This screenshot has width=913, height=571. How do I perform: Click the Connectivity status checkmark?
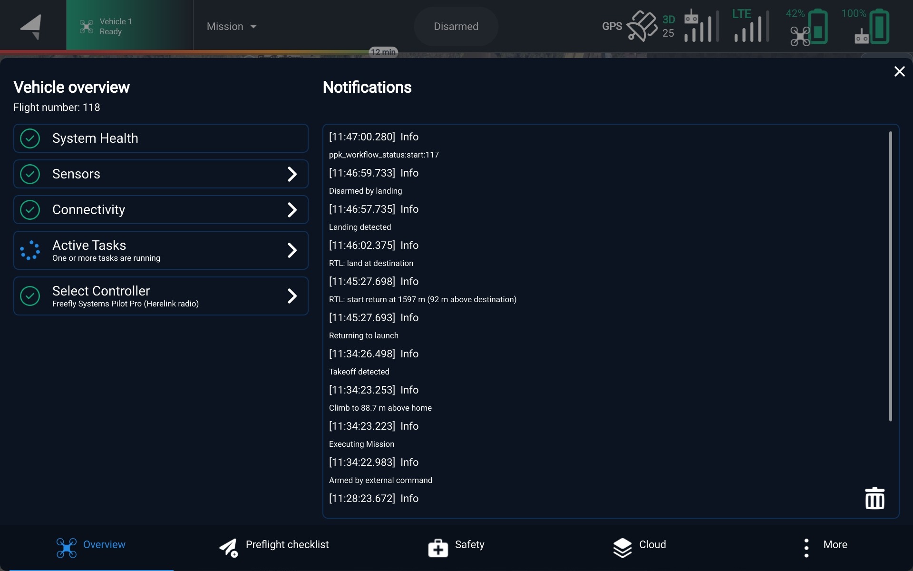[x=30, y=210]
